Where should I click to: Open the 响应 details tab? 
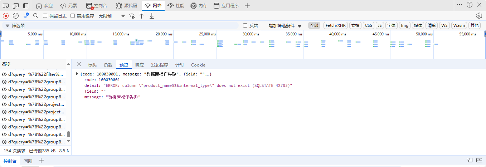point(140,65)
